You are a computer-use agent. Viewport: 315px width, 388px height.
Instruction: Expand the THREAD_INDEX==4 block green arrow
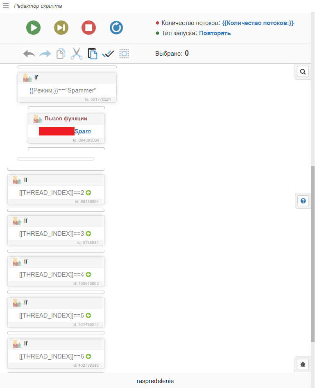[88, 275]
